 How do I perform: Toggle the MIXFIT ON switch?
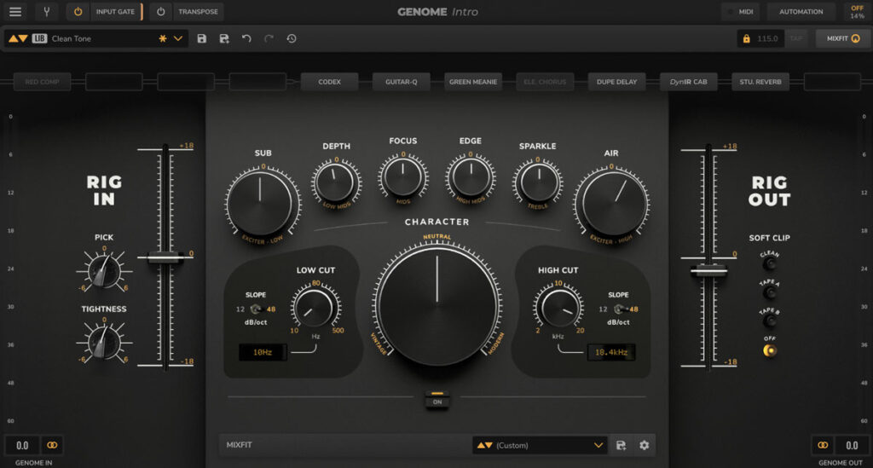(x=437, y=399)
